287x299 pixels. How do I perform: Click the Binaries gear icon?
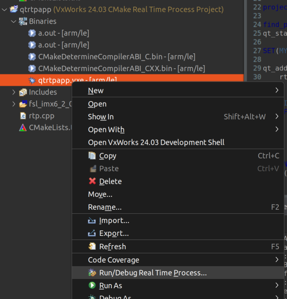pyautogui.click(x=23, y=22)
